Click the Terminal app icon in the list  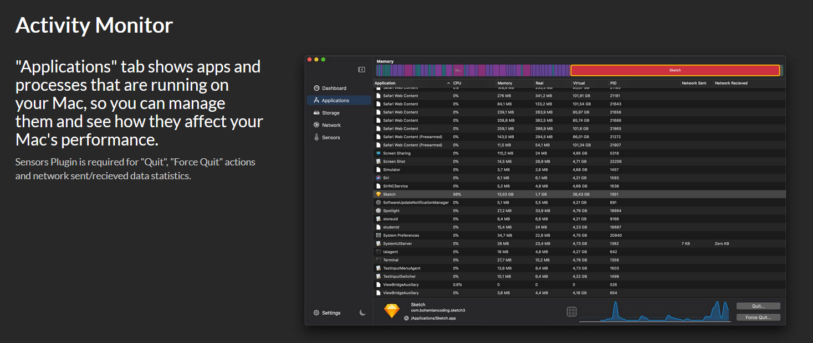[x=378, y=260]
